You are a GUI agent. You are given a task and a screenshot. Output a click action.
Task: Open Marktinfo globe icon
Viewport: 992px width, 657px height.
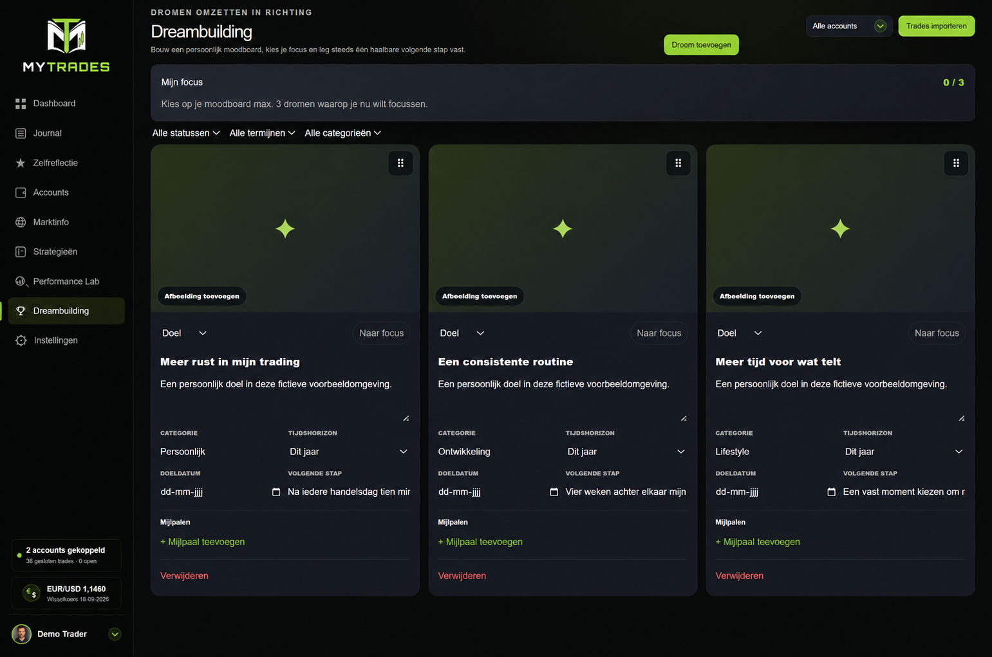pos(21,222)
